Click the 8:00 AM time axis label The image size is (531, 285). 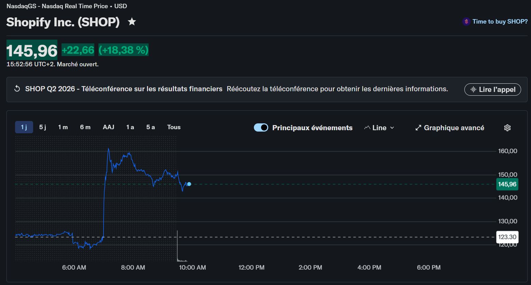[x=133, y=268]
